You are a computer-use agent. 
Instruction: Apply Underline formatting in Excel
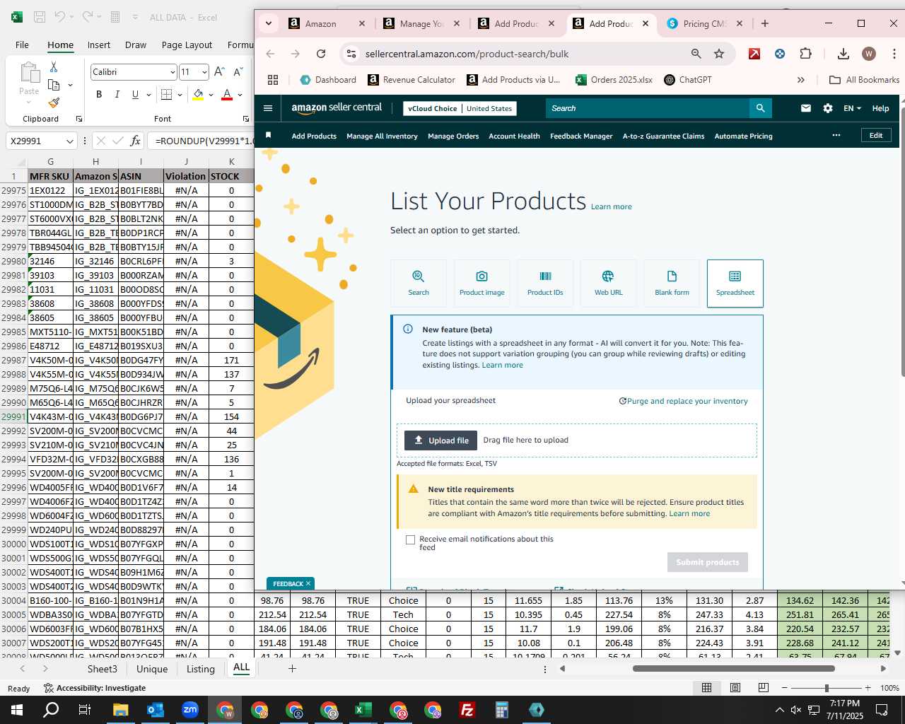134,94
